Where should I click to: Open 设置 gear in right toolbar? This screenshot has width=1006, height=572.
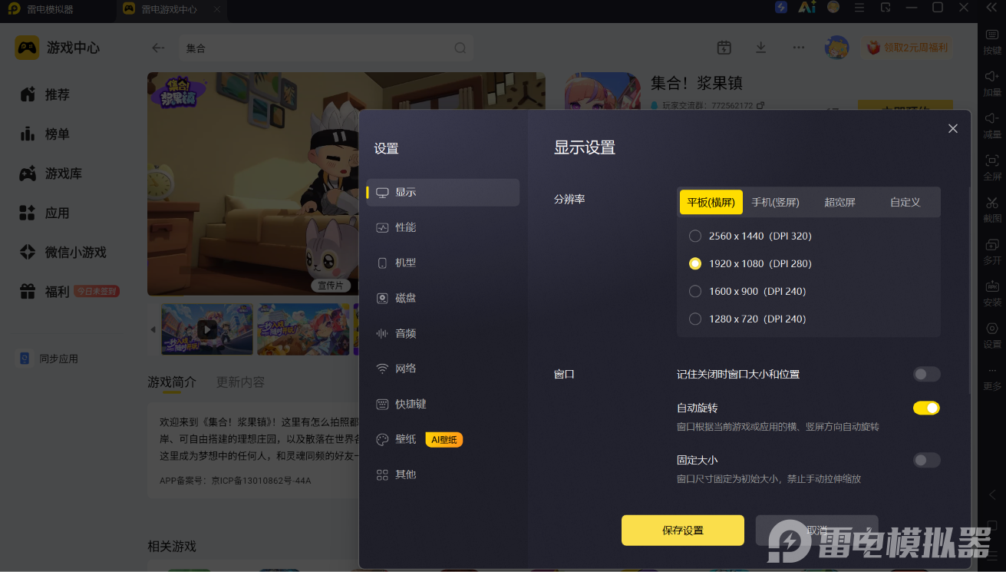[992, 334]
